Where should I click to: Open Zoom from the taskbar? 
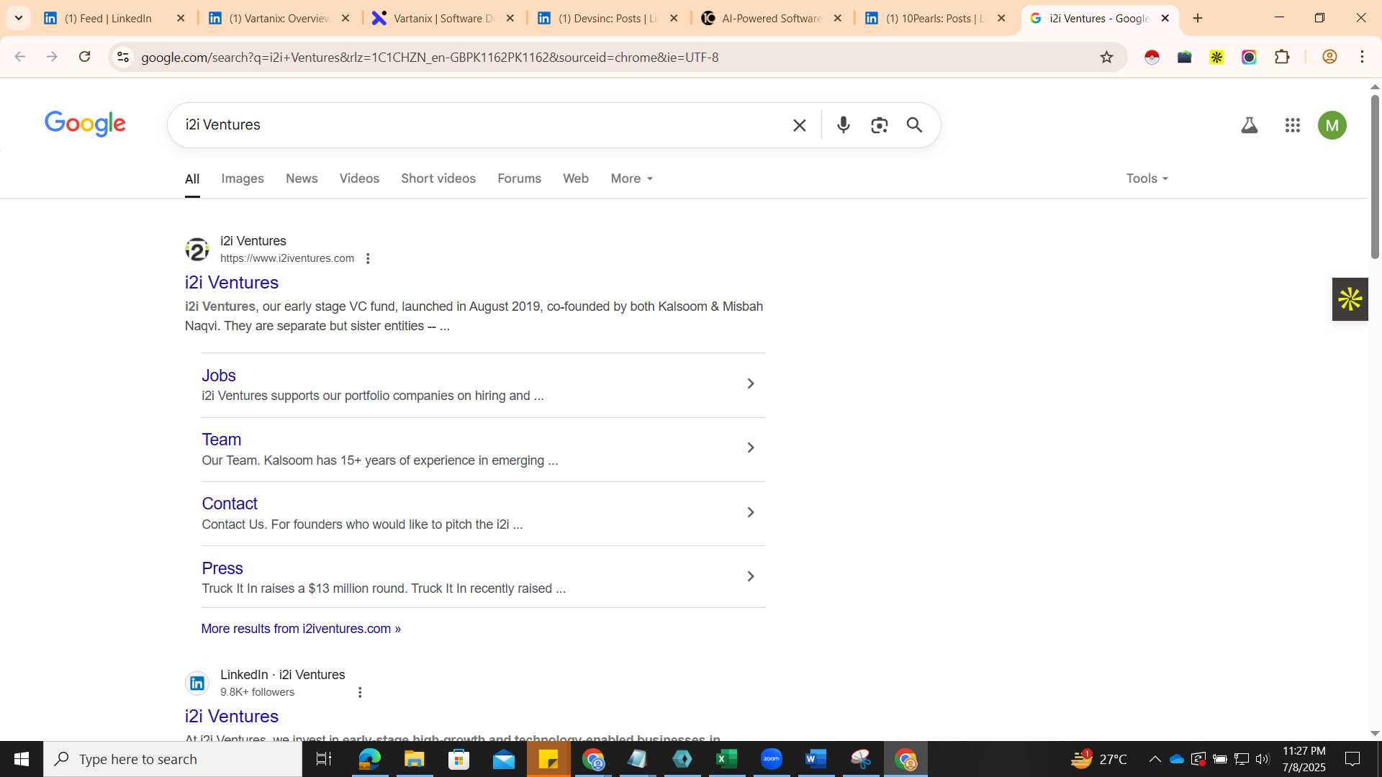click(x=771, y=759)
